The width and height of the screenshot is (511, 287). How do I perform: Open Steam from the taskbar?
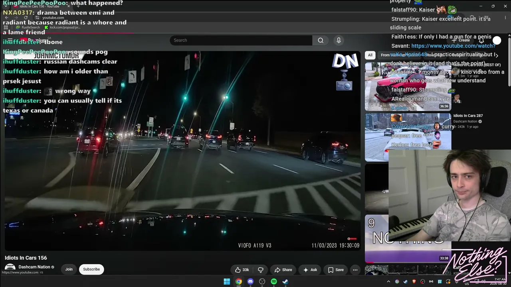(285, 281)
